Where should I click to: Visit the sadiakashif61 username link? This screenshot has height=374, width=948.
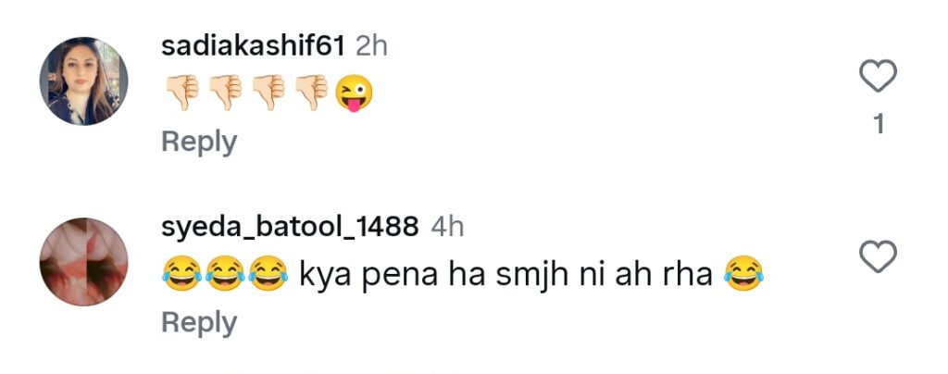click(x=253, y=46)
